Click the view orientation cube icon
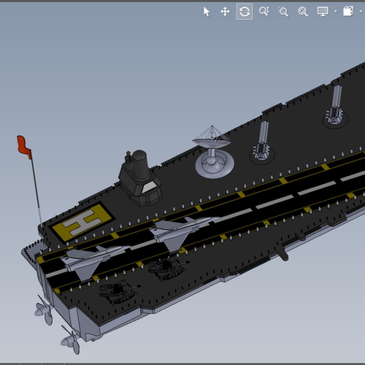Viewport: 365px width, 365px height. (x=348, y=11)
